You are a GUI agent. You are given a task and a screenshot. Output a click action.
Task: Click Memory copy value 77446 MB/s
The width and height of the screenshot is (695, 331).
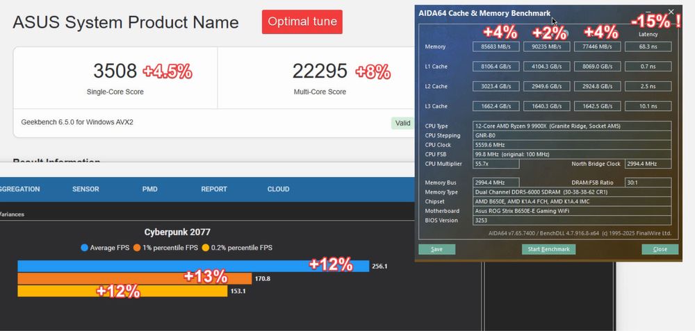coord(597,46)
